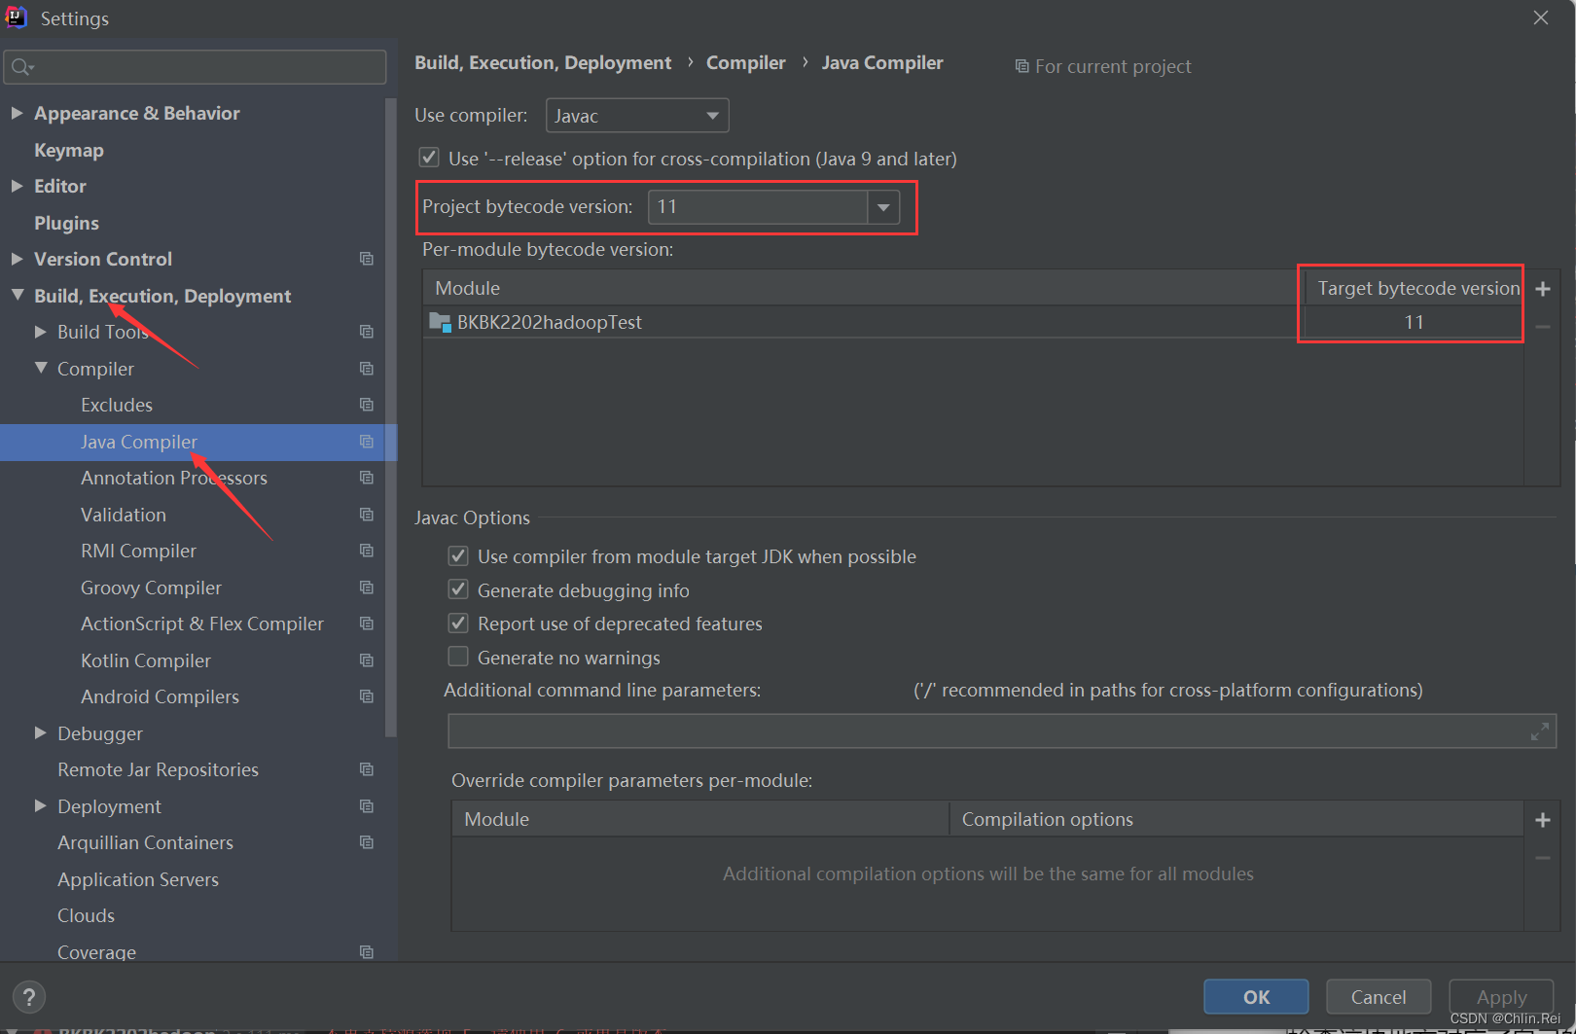Screen dimensions: 1576x1034
Task: Click project-level icon beside Annotation Processors
Action: (367, 478)
